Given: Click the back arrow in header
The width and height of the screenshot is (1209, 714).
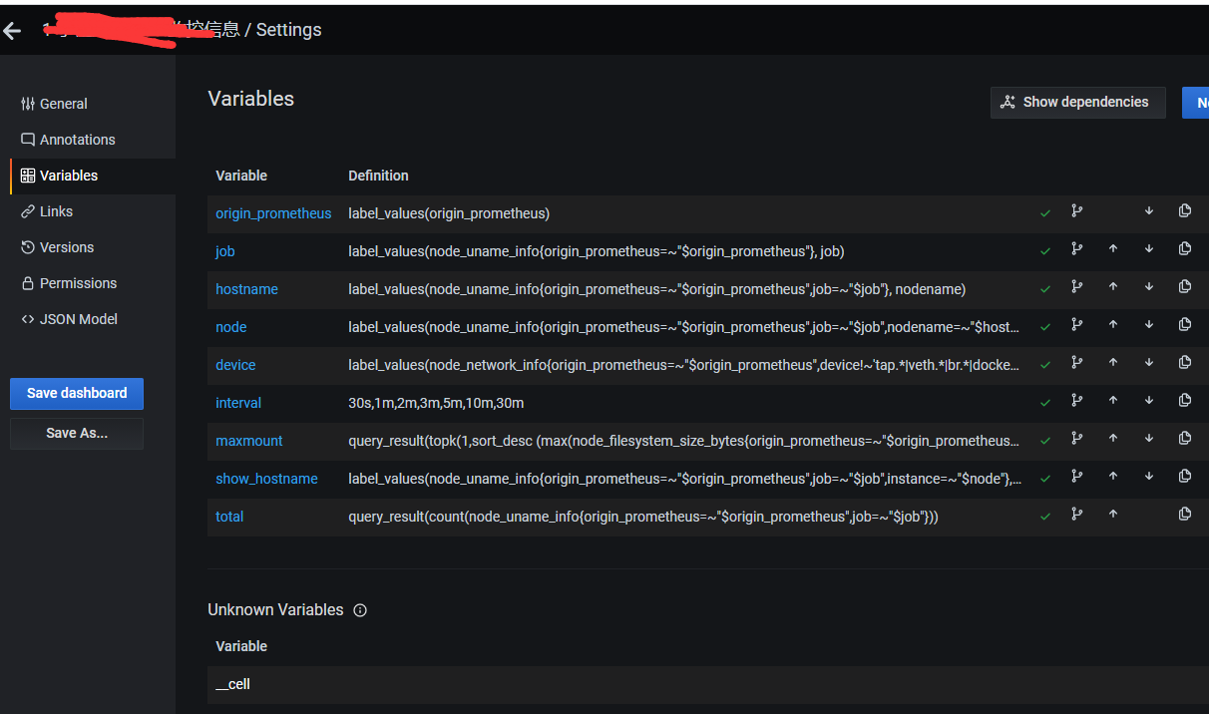Looking at the screenshot, I should coord(12,31).
